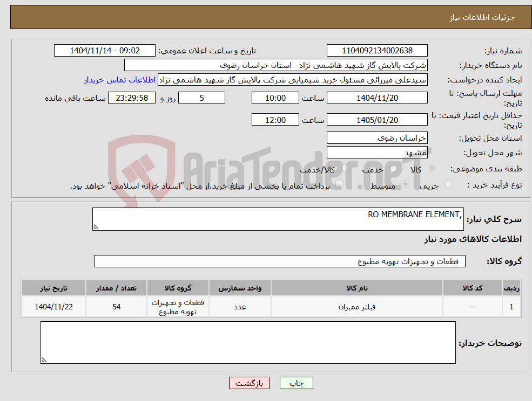The width and height of the screenshot is (532, 401).
Task: Click the نام کالا column header
Action: point(356,288)
